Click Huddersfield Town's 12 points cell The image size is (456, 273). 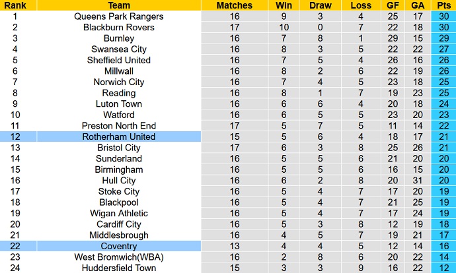tap(442, 268)
